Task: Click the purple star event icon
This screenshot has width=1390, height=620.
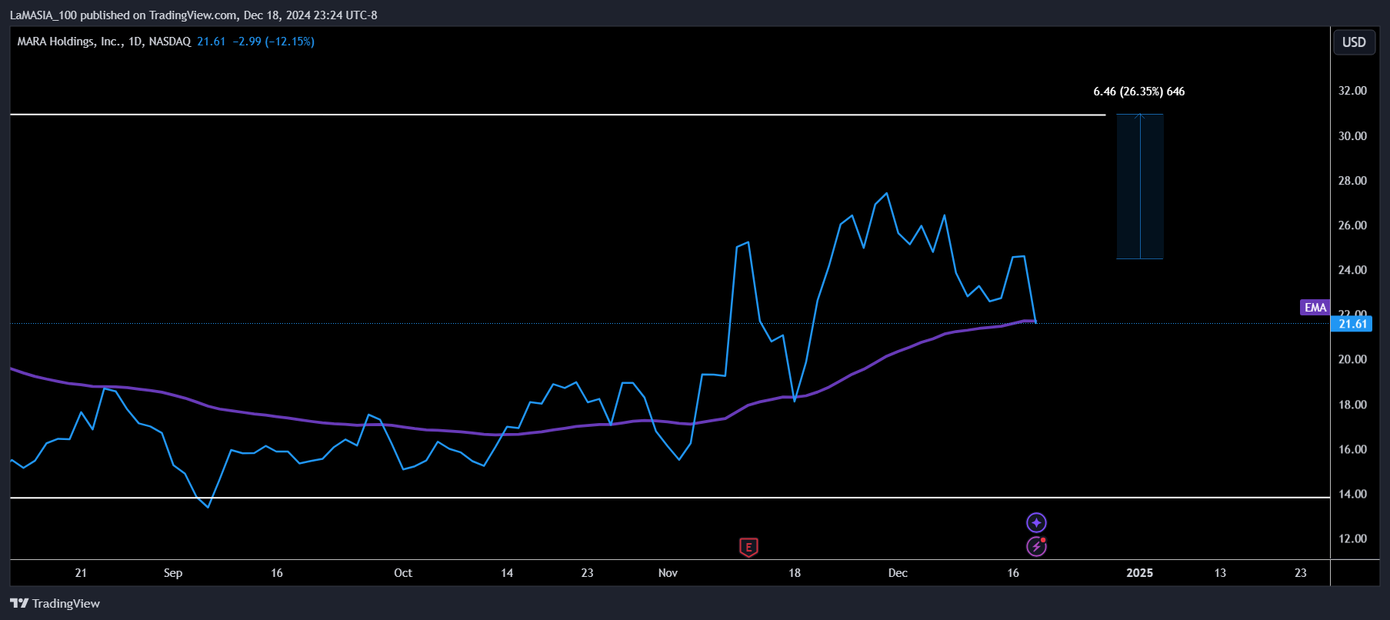Action: [x=1036, y=523]
